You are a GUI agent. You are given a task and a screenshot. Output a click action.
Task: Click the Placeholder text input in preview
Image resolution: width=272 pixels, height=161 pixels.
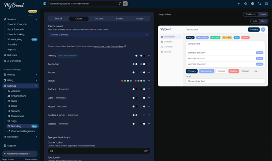point(225,81)
